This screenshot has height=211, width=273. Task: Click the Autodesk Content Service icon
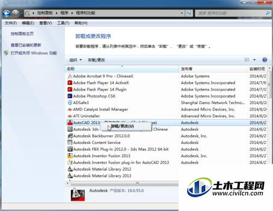[70, 142]
